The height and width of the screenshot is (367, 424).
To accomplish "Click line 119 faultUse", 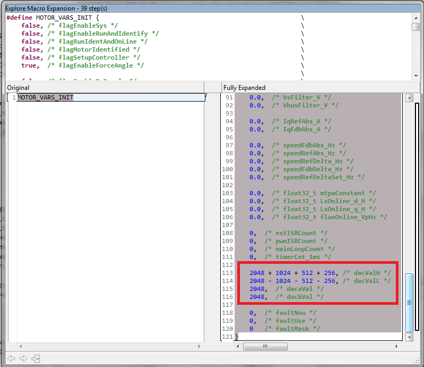I will [x=283, y=321].
